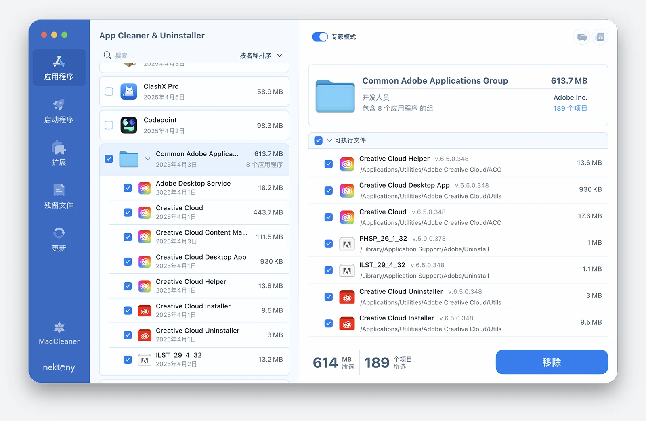This screenshot has width=646, height=421.
Task: Focus the 搜索 search field
Action: click(x=170, y=55)
